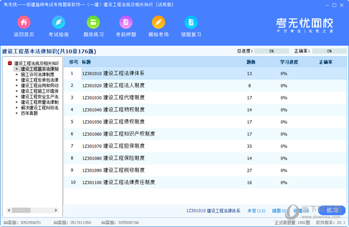The width and height of the screenshot is (349, 227).
Task: Select row 1Z301090 建设工程税收制度
Action: point(205,170)
